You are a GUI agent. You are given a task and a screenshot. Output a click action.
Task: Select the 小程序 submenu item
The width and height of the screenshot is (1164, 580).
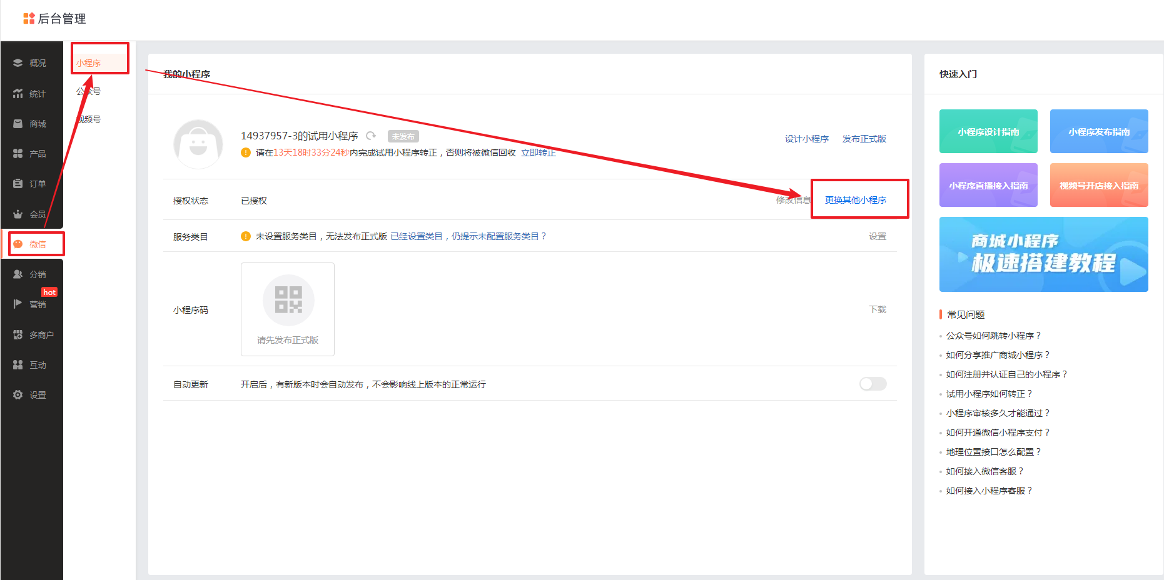89,63
